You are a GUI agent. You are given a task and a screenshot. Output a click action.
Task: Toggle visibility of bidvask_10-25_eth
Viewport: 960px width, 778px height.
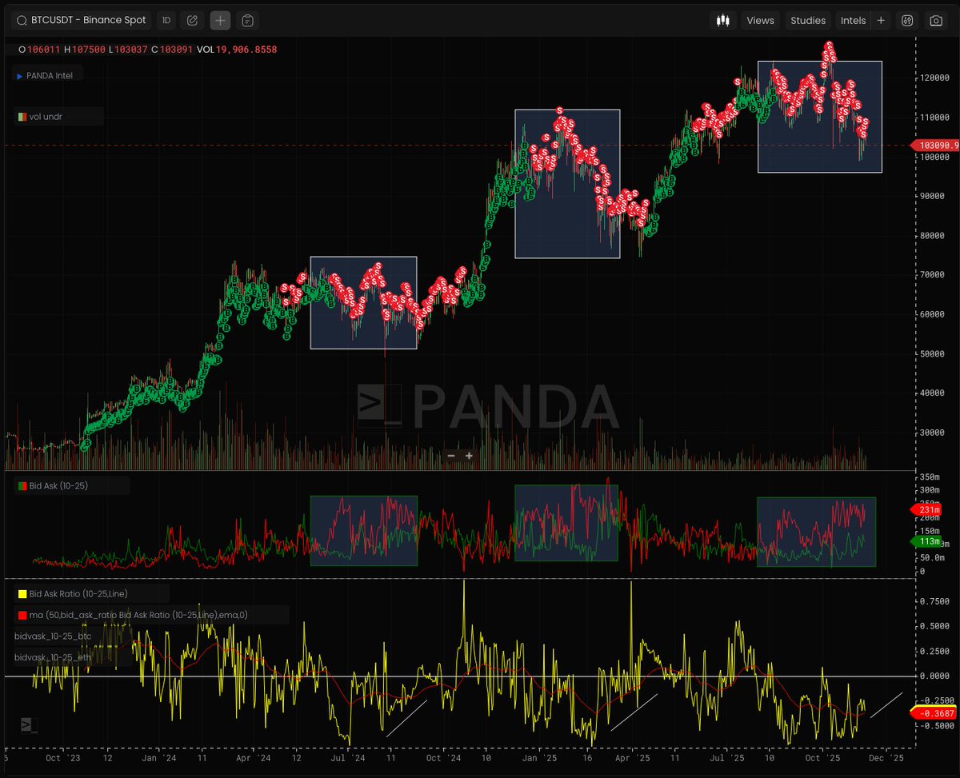pyautogui.click(x=52, y=658)
